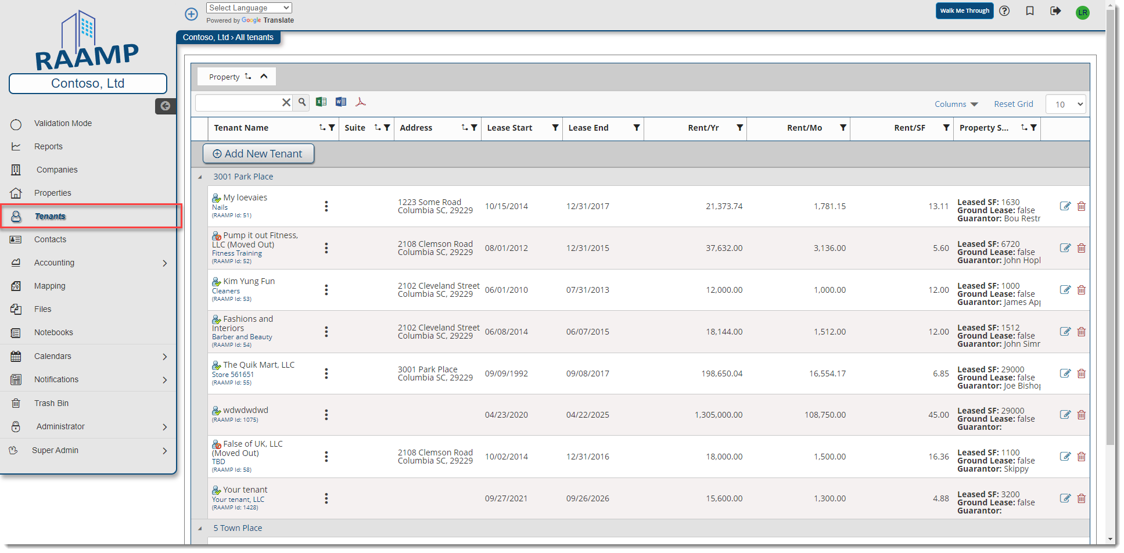Click the Add New Tenant button

(258, 153)
